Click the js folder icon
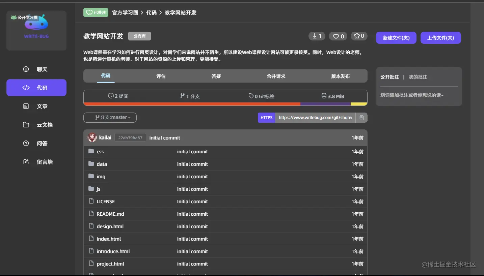 tap(91, 189)
